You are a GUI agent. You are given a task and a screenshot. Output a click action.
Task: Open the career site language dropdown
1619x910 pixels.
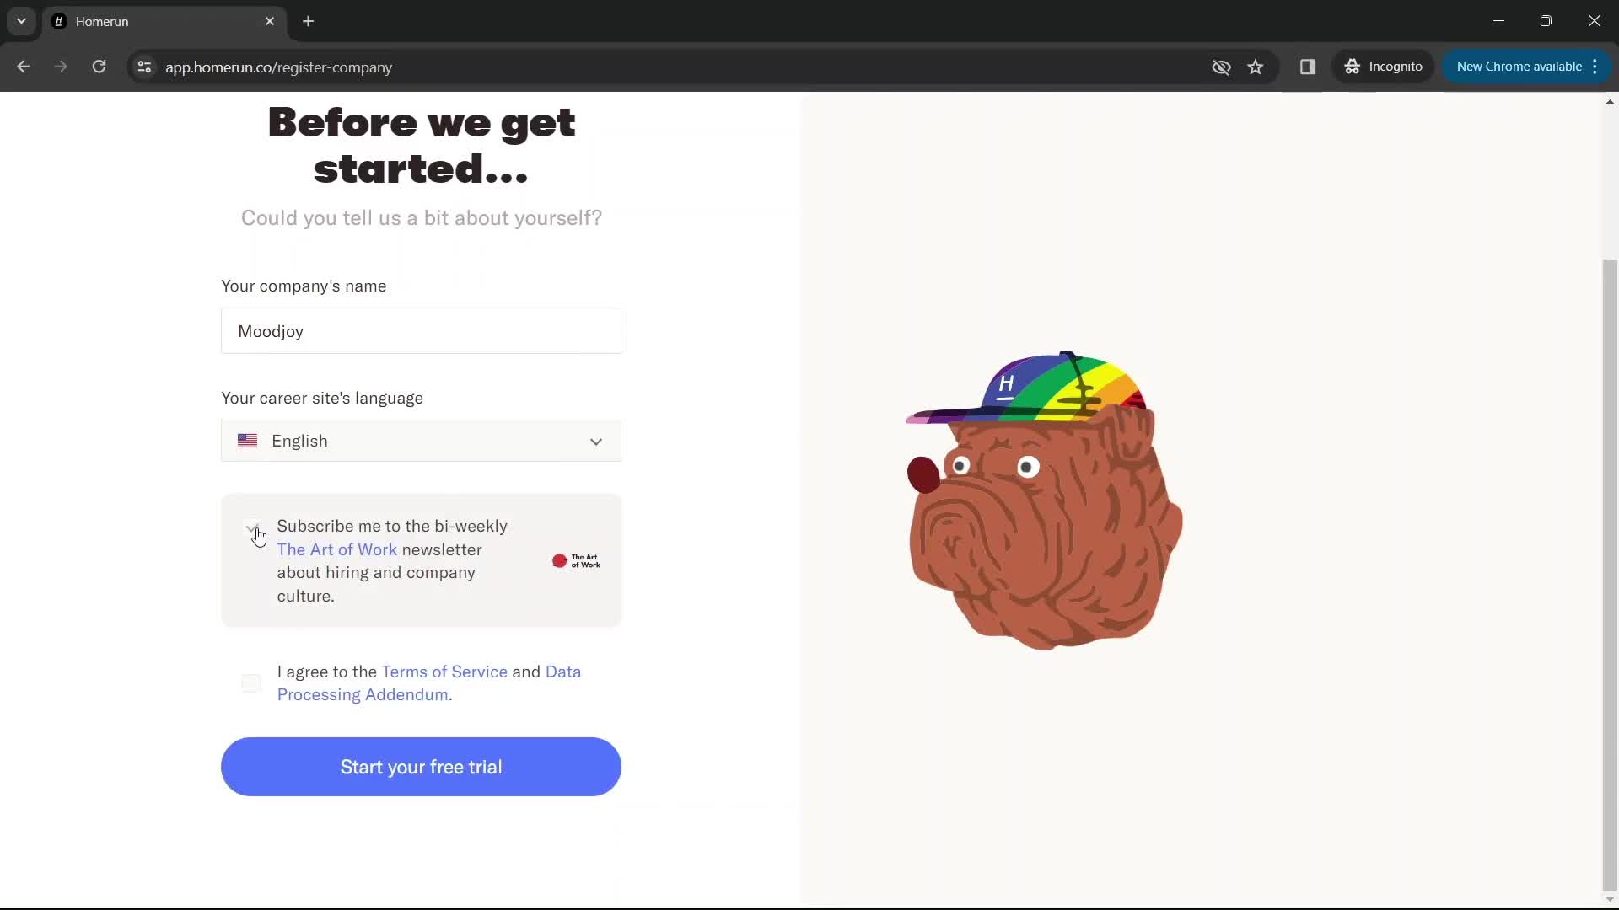(421, 441)
